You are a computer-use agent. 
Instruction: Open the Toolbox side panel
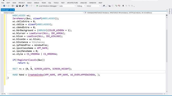coord(170,11)
